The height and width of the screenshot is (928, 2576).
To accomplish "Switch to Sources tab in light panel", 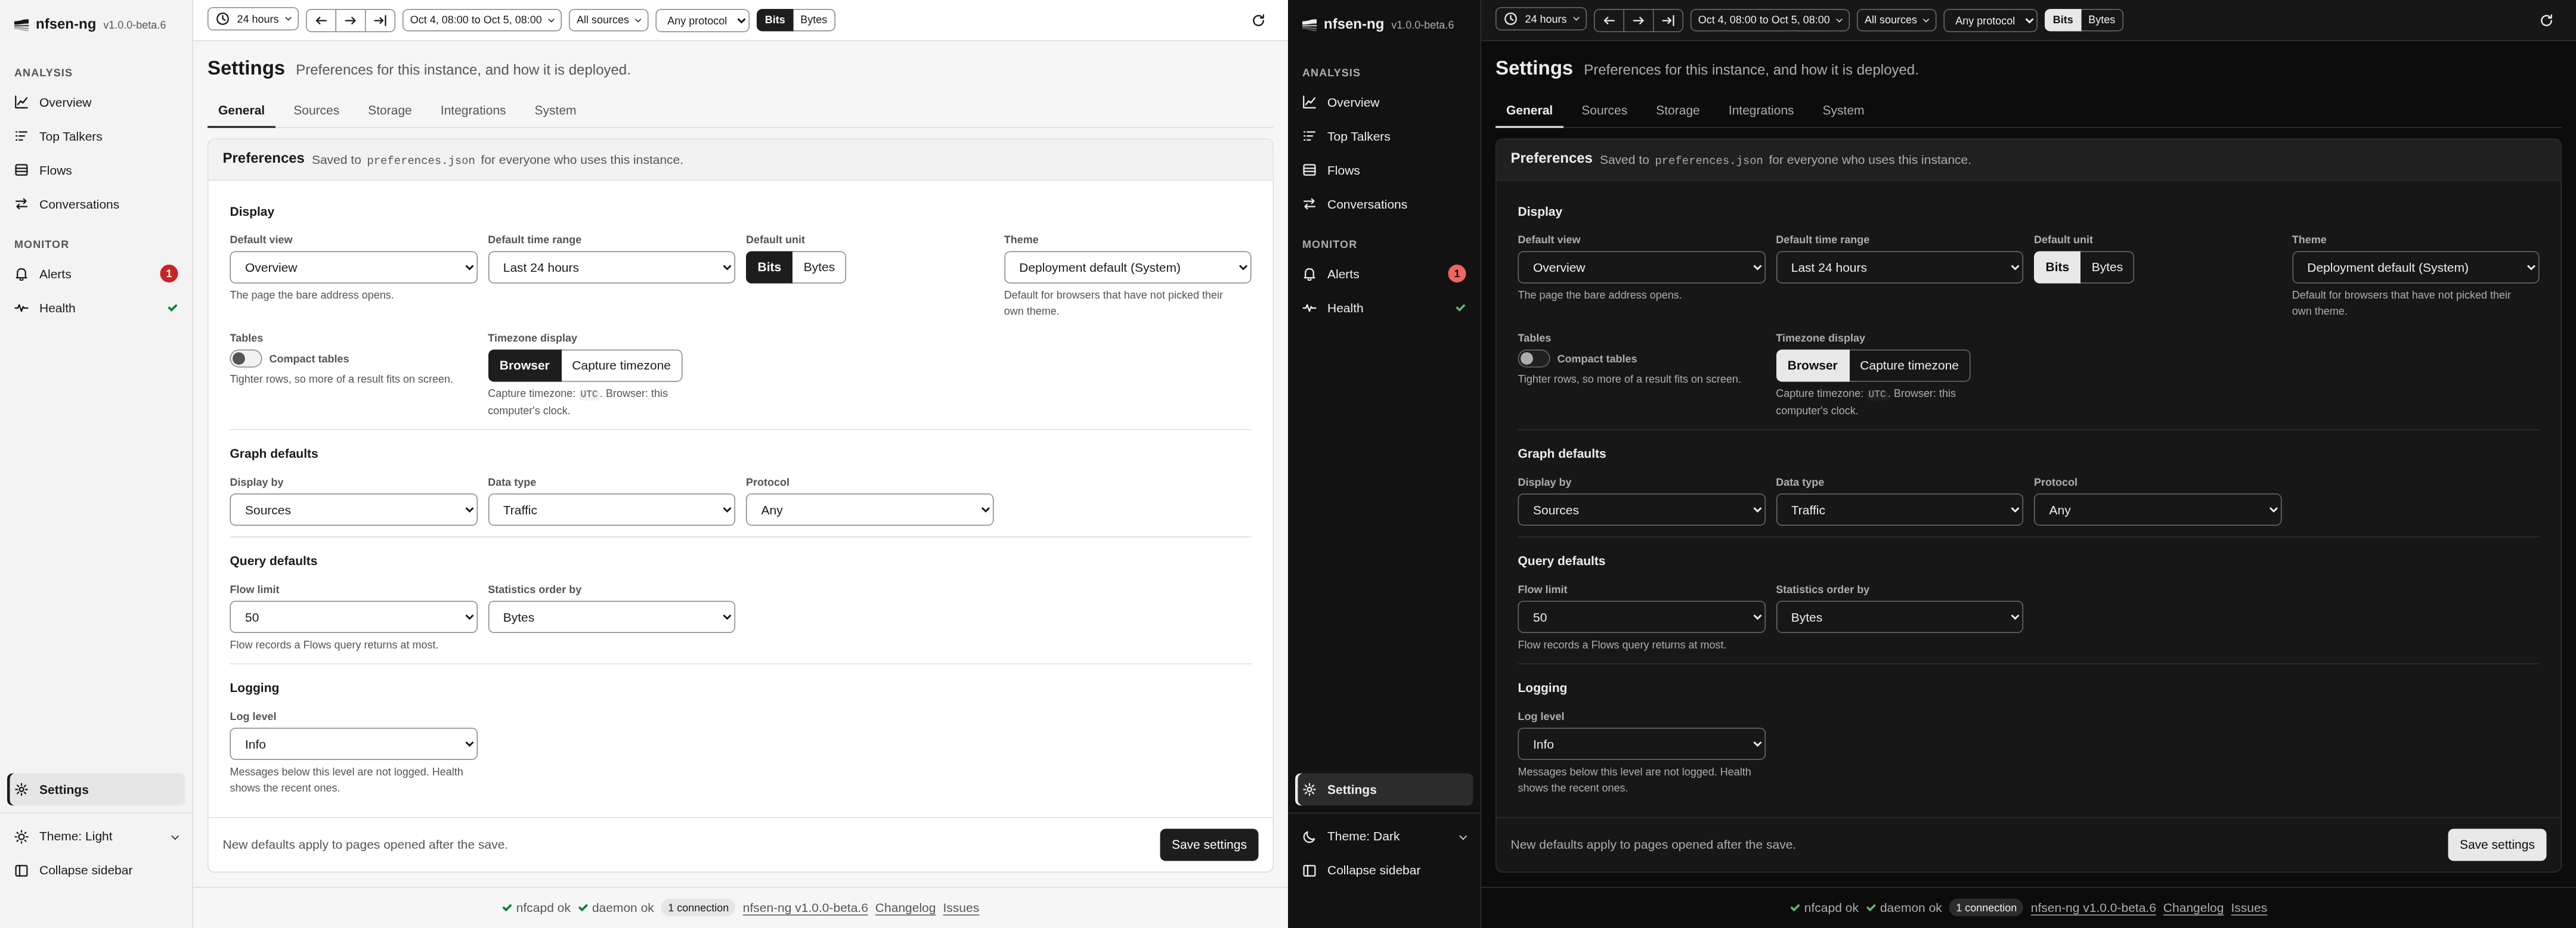I will click(x=316, y=110).
